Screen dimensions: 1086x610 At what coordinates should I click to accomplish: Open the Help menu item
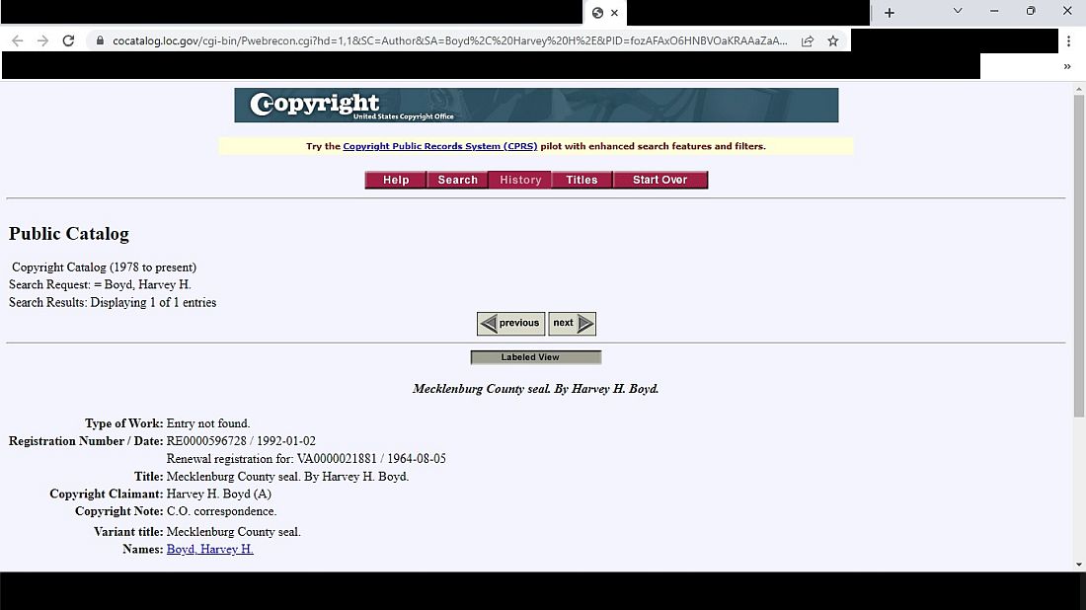tap(396, 180)
